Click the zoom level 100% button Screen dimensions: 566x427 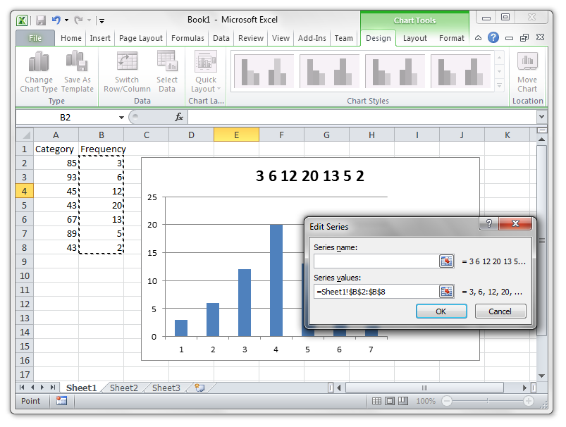point(426,401)
